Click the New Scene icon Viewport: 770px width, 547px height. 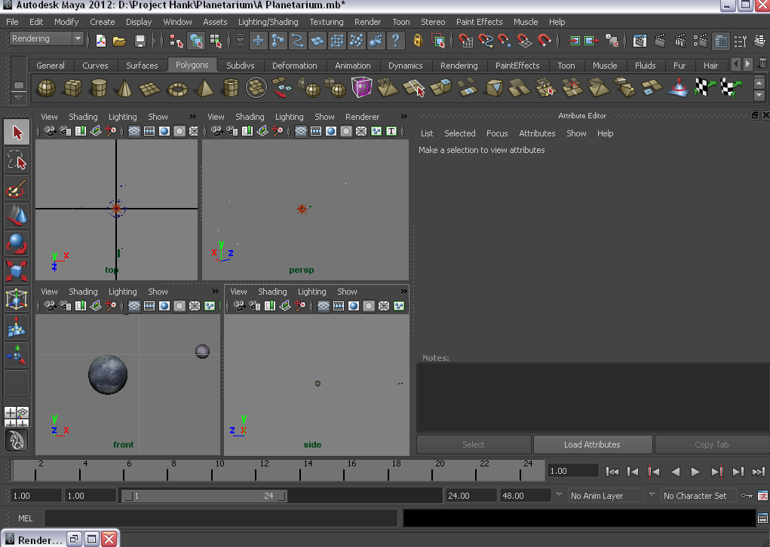pos(100,41)
